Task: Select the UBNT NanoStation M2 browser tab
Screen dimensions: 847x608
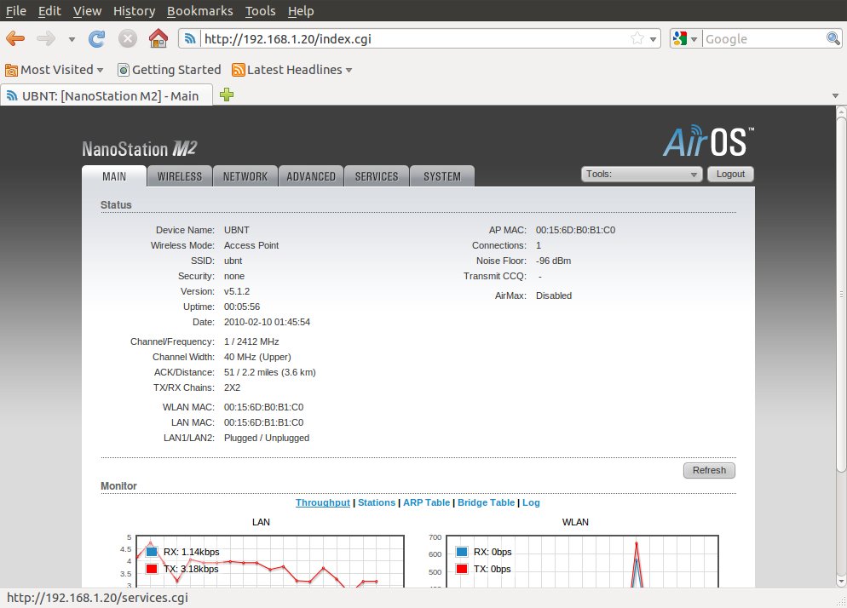Action: coord(107,95)
